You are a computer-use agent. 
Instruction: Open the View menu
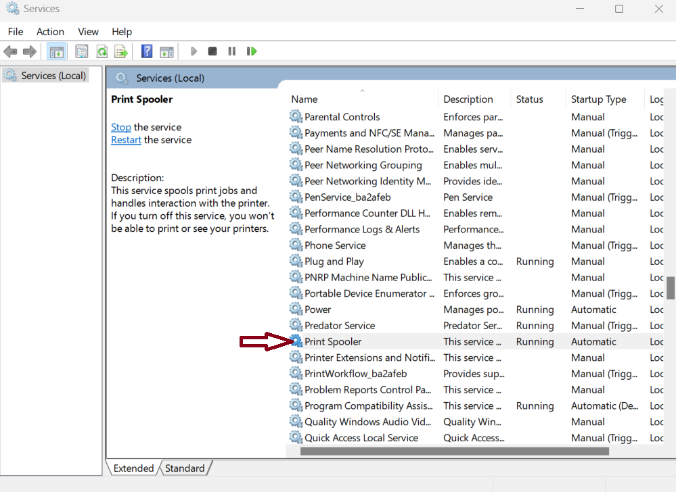click(88, 32)
